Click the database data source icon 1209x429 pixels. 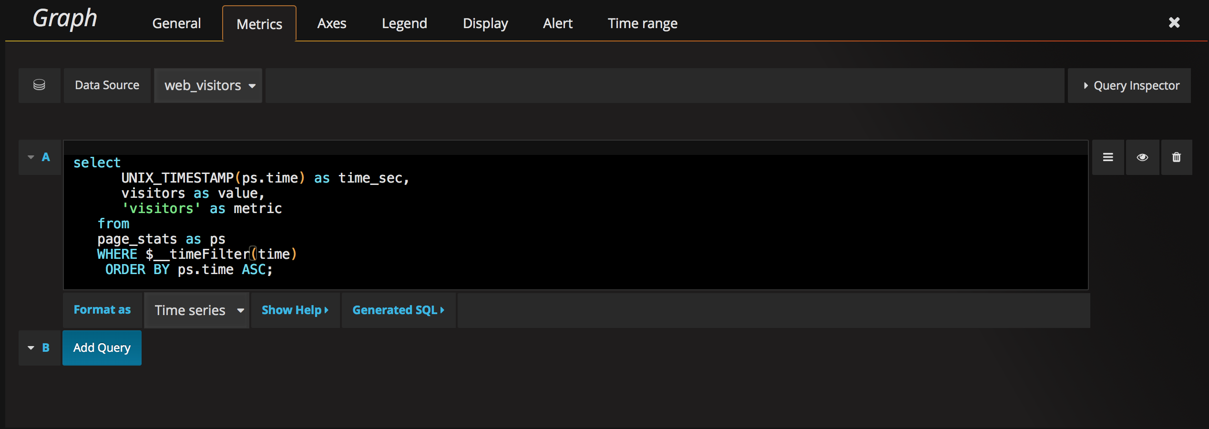39,85
